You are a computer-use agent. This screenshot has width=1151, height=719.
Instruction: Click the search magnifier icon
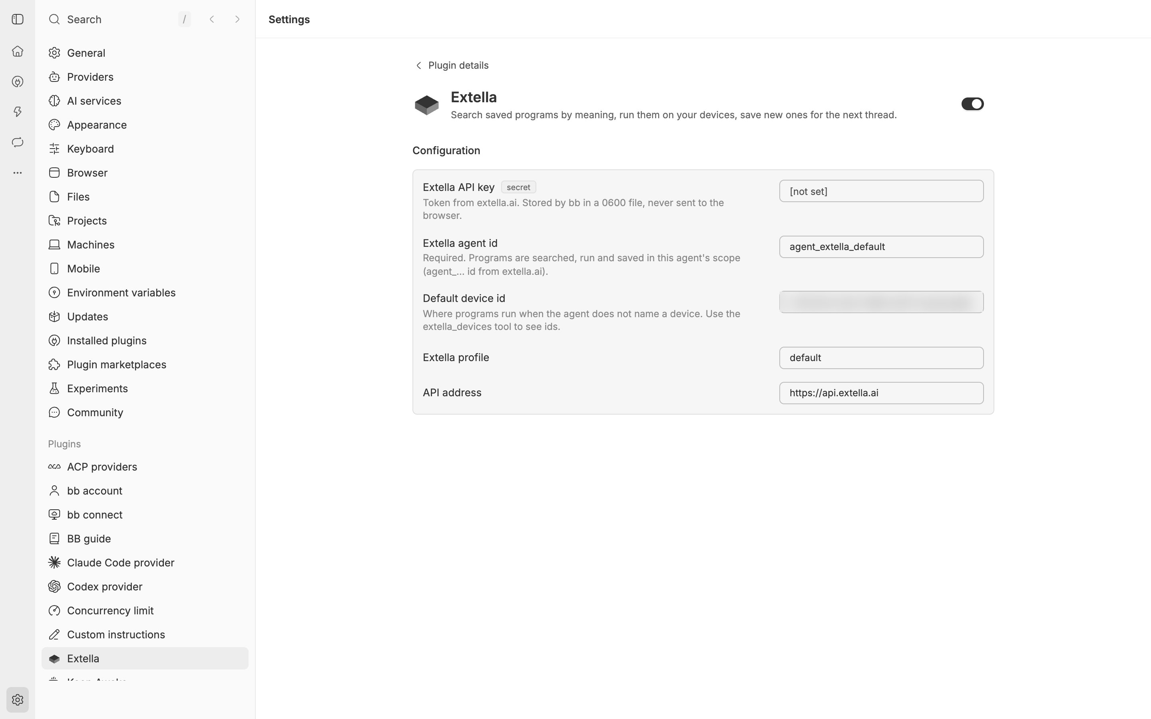54,19
